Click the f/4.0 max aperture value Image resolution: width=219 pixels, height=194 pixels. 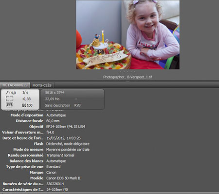tap(50, 132)
